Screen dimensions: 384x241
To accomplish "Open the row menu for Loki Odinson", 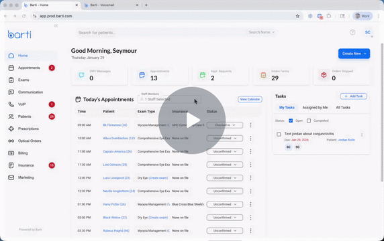I will tap(250, 165).
